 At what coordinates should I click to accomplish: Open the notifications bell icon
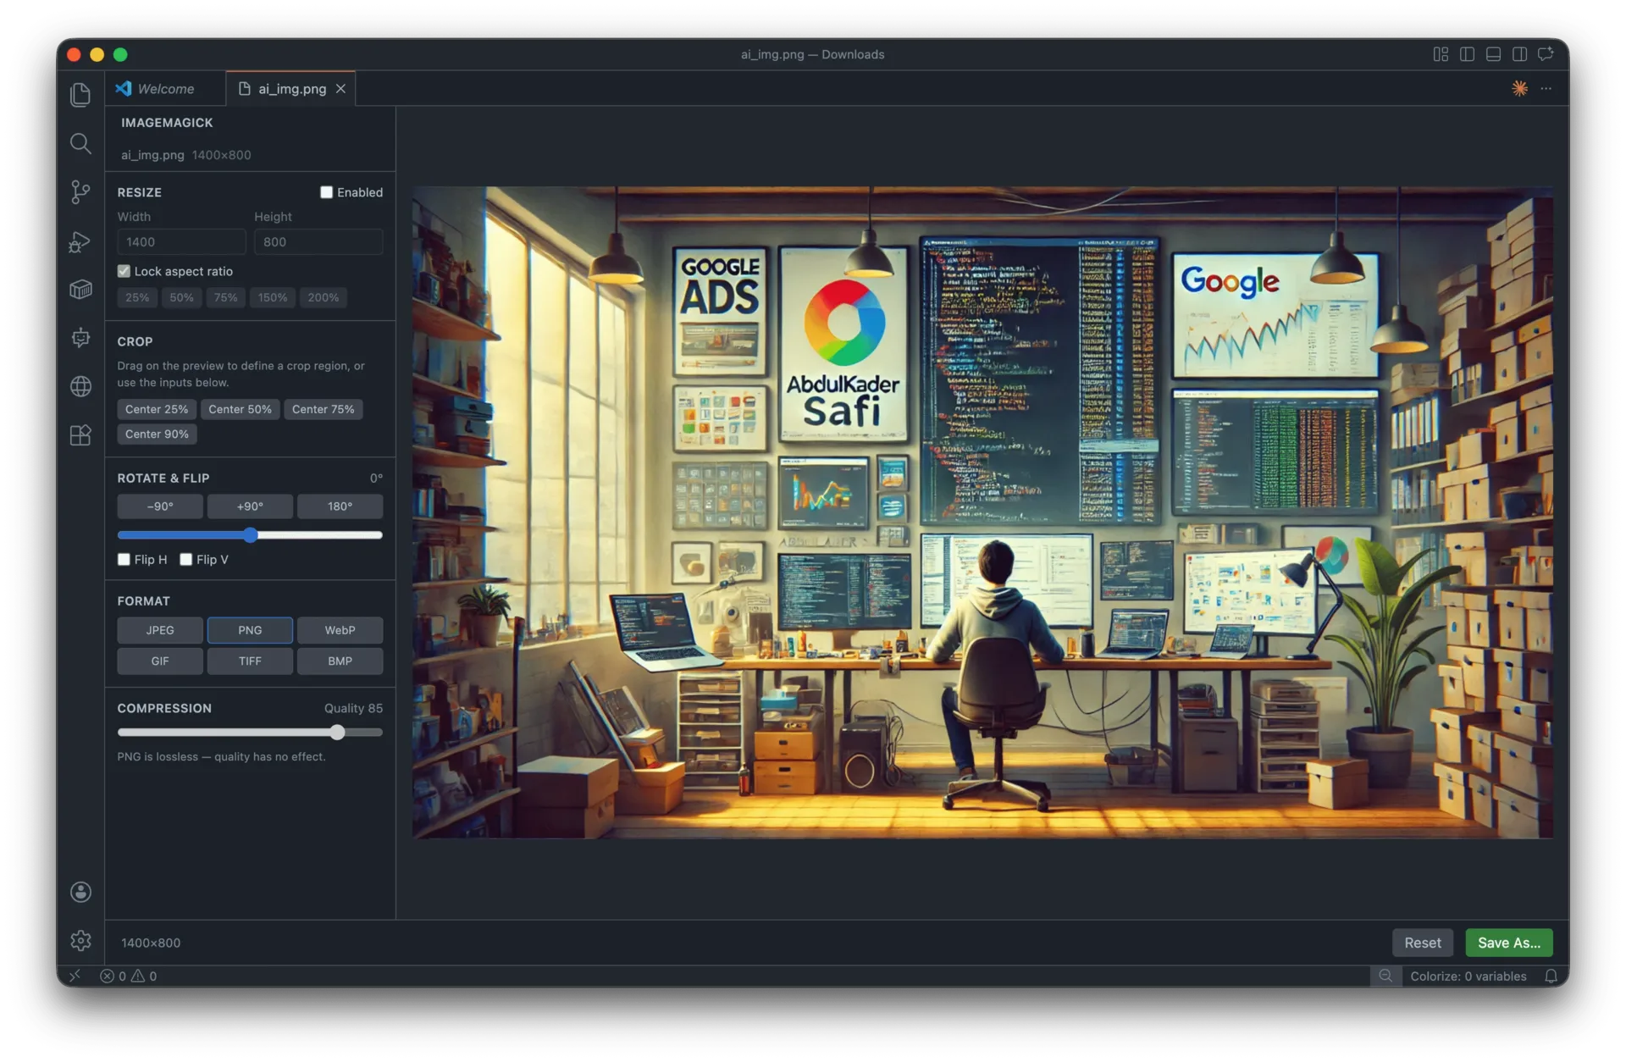point(1551,976)
